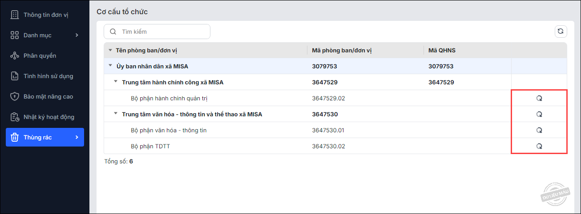This screenshot has height=214, width=581.
Task: Toggle the header collapse-all arrow
Action: [x=110, y=50]
